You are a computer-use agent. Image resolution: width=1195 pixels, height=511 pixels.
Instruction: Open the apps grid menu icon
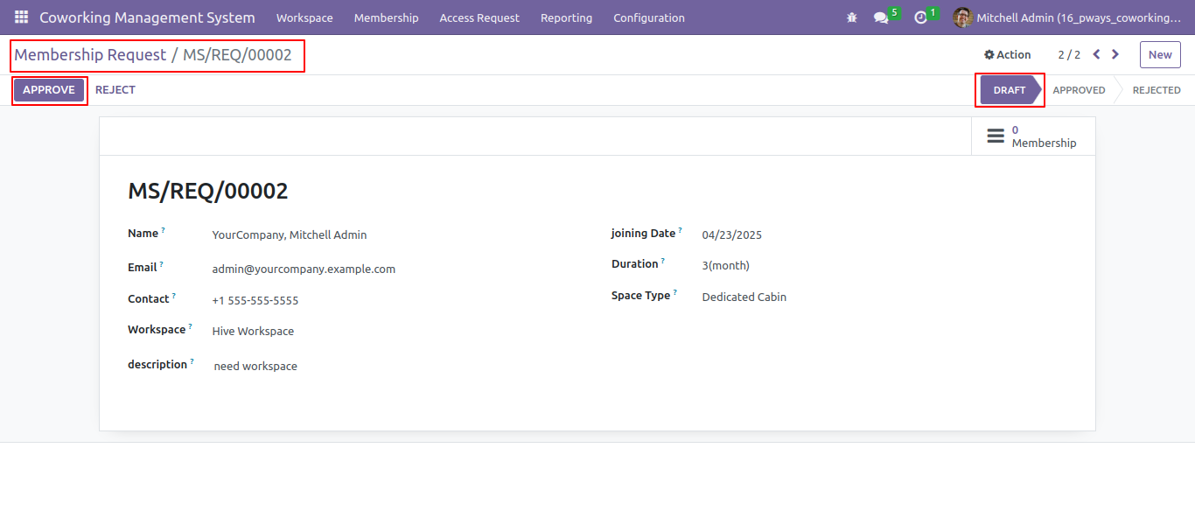click(x=21, y=17)
